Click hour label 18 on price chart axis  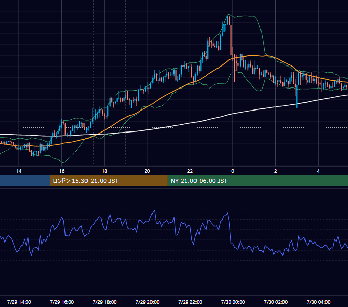pos(104,171)
